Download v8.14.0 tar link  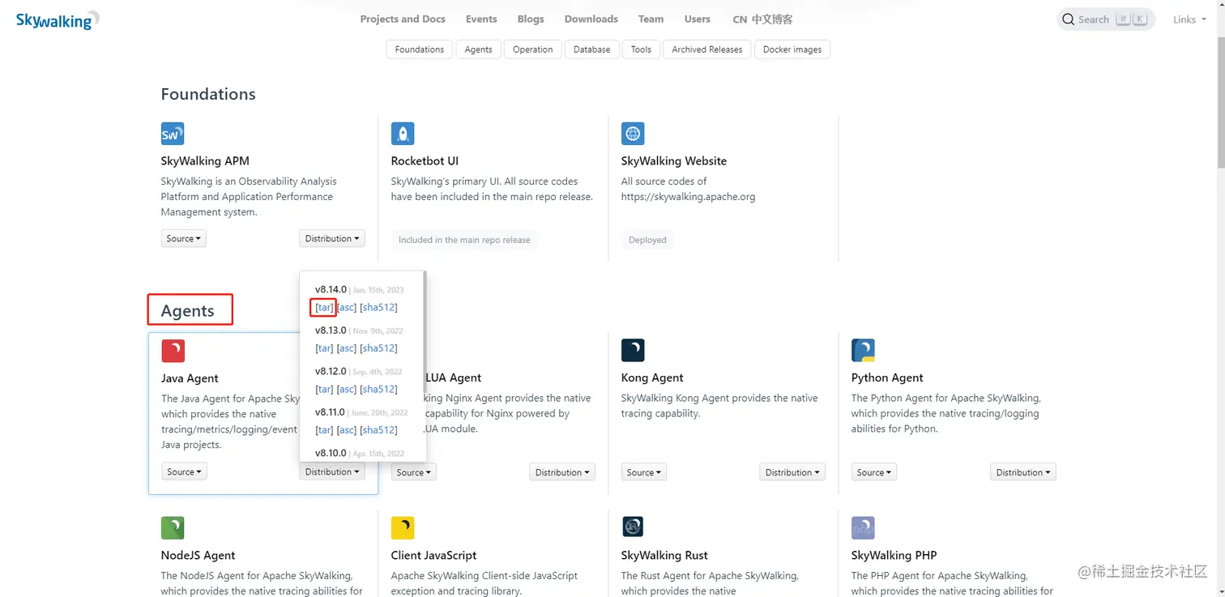324,308
